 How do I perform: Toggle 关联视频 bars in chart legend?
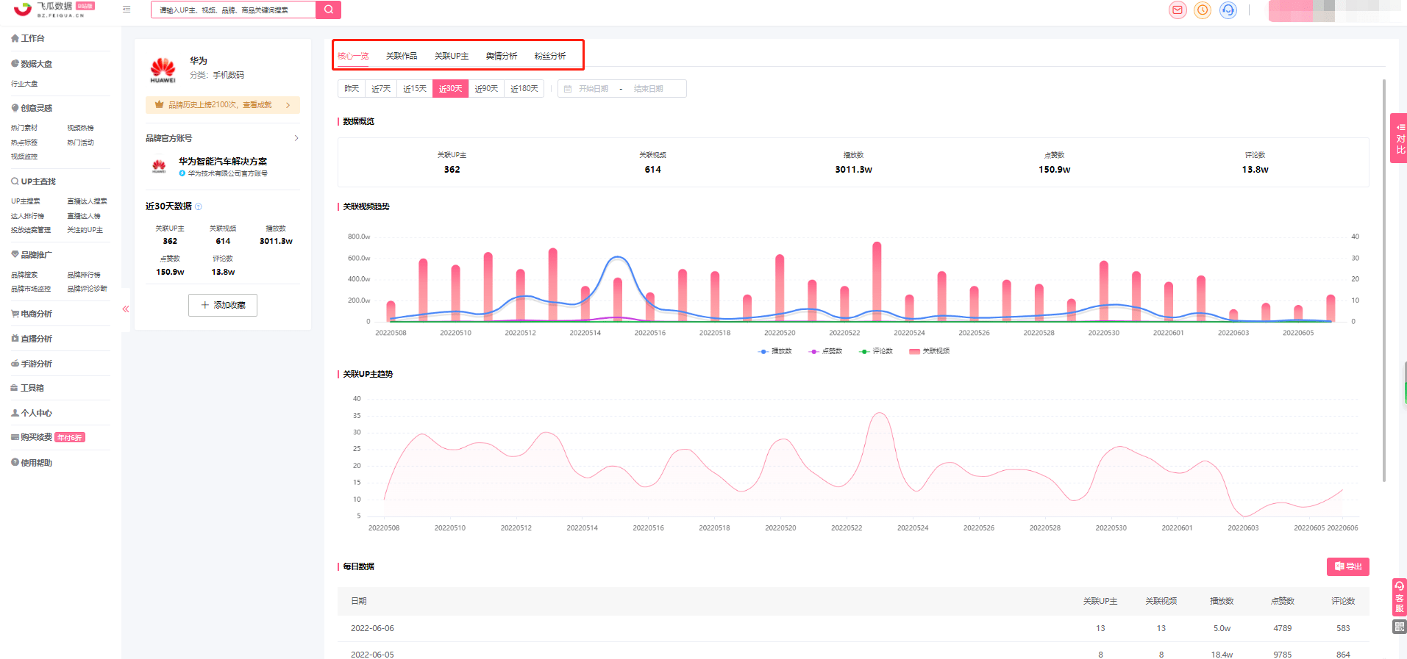coord(929,351)
